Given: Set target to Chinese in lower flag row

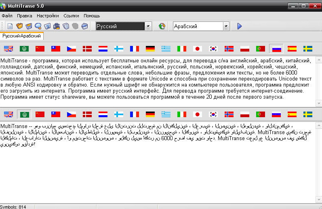Looking at the screenshot, I should [40, 114].
